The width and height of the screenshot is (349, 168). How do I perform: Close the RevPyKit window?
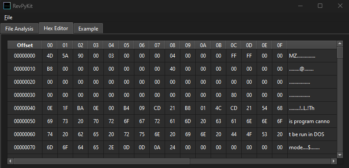point(340,6)
